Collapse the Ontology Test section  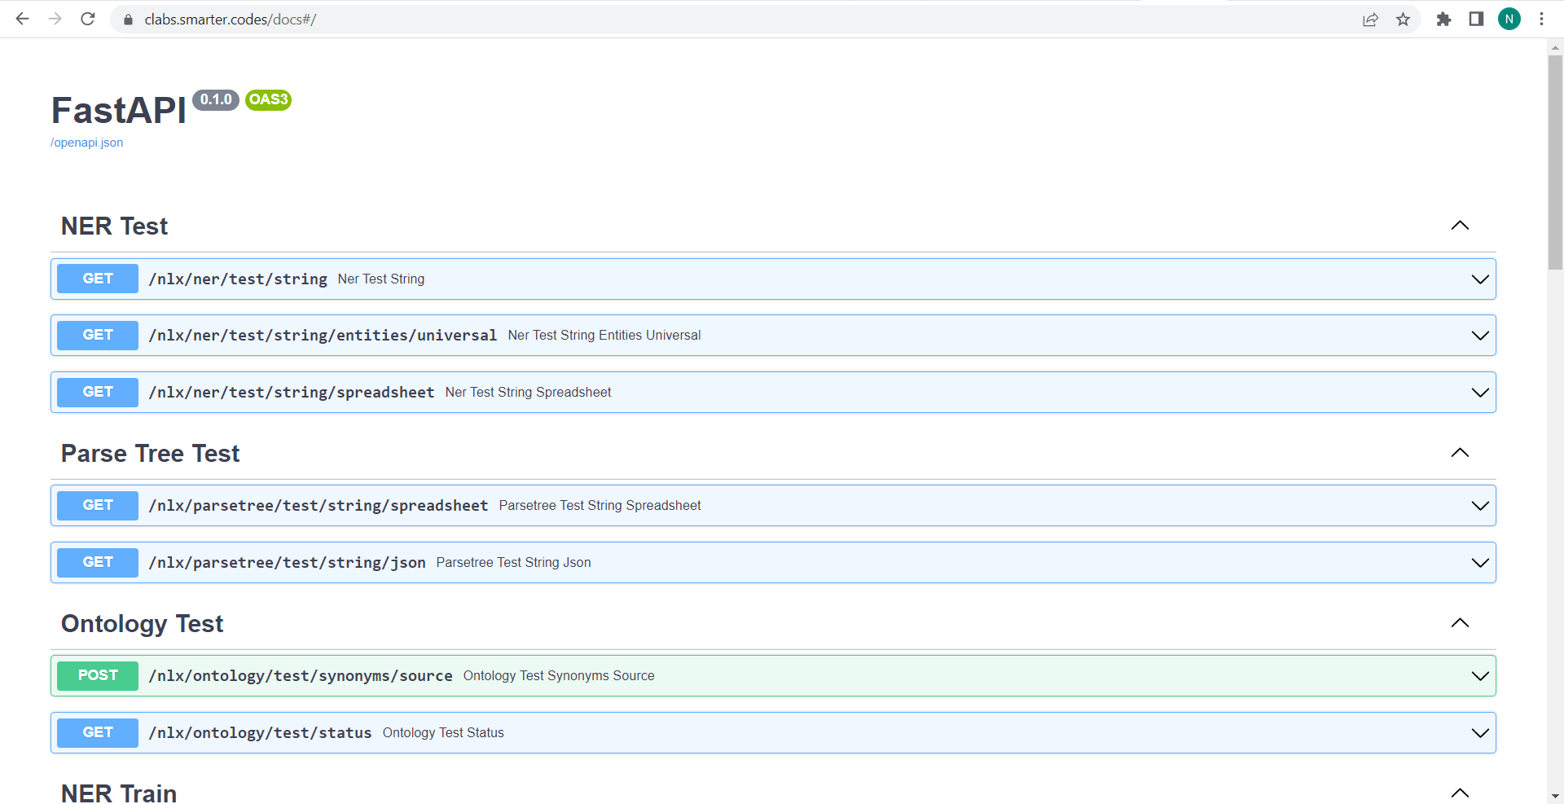click(x=1460, y=623)
